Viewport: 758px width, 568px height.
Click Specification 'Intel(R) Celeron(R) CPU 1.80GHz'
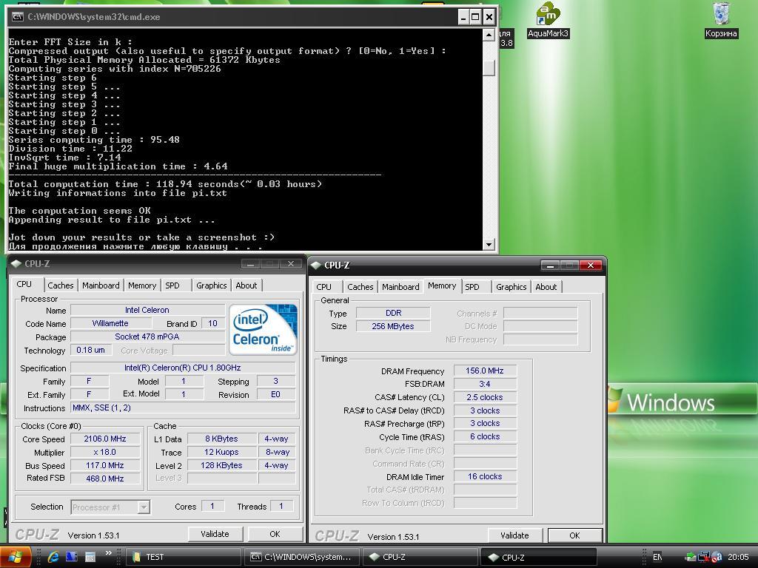(183, 368)
